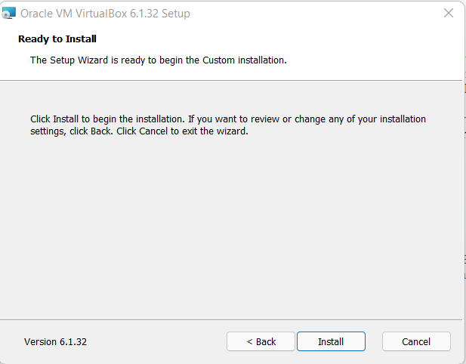Go back with the Back button
This screenshot has height=364, width=466.
point(261,341)
